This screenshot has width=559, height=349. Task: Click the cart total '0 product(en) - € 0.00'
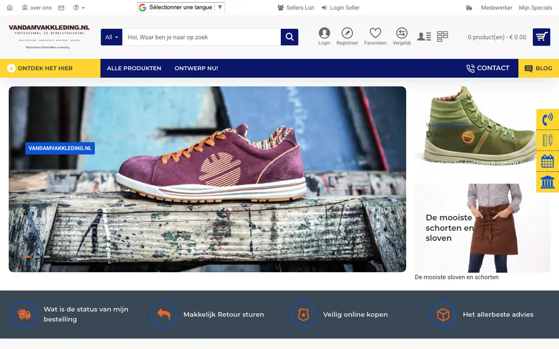(497, 37)
